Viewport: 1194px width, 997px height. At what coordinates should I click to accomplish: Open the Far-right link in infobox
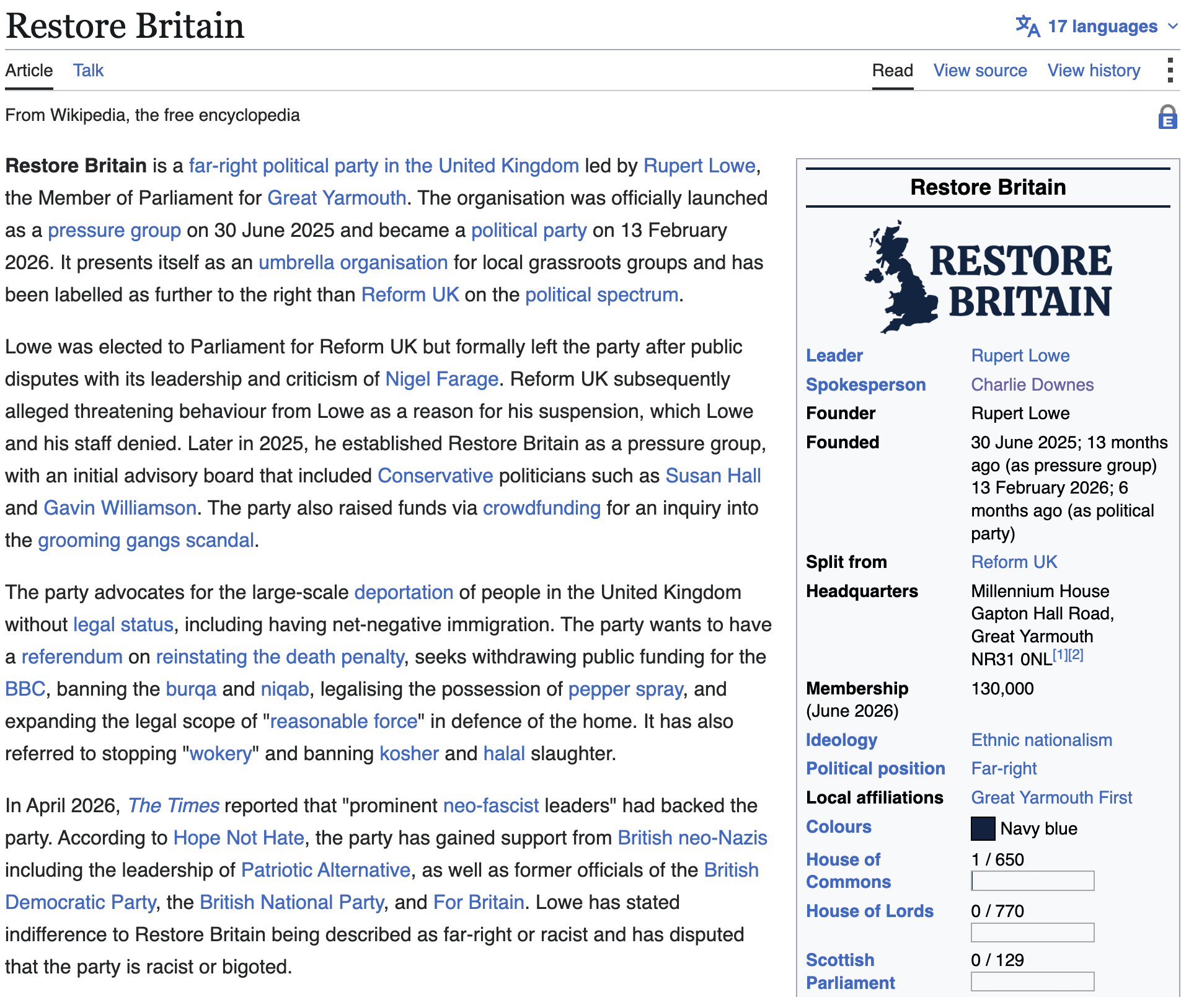(1004, 768)
